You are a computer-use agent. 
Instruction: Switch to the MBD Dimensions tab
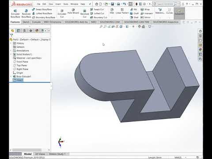[53, 22]
